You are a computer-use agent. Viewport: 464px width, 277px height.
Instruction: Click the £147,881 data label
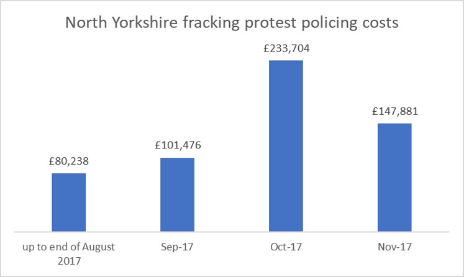click(394, 114)
